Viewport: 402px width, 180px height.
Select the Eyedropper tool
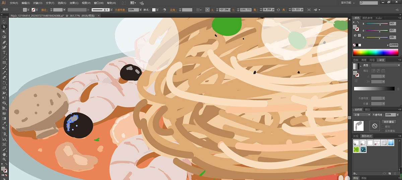pyautogui.click(x=4, y=123)
